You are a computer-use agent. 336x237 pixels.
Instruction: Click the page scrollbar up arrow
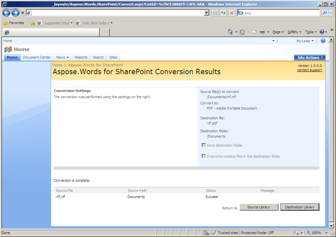[331, 40]
